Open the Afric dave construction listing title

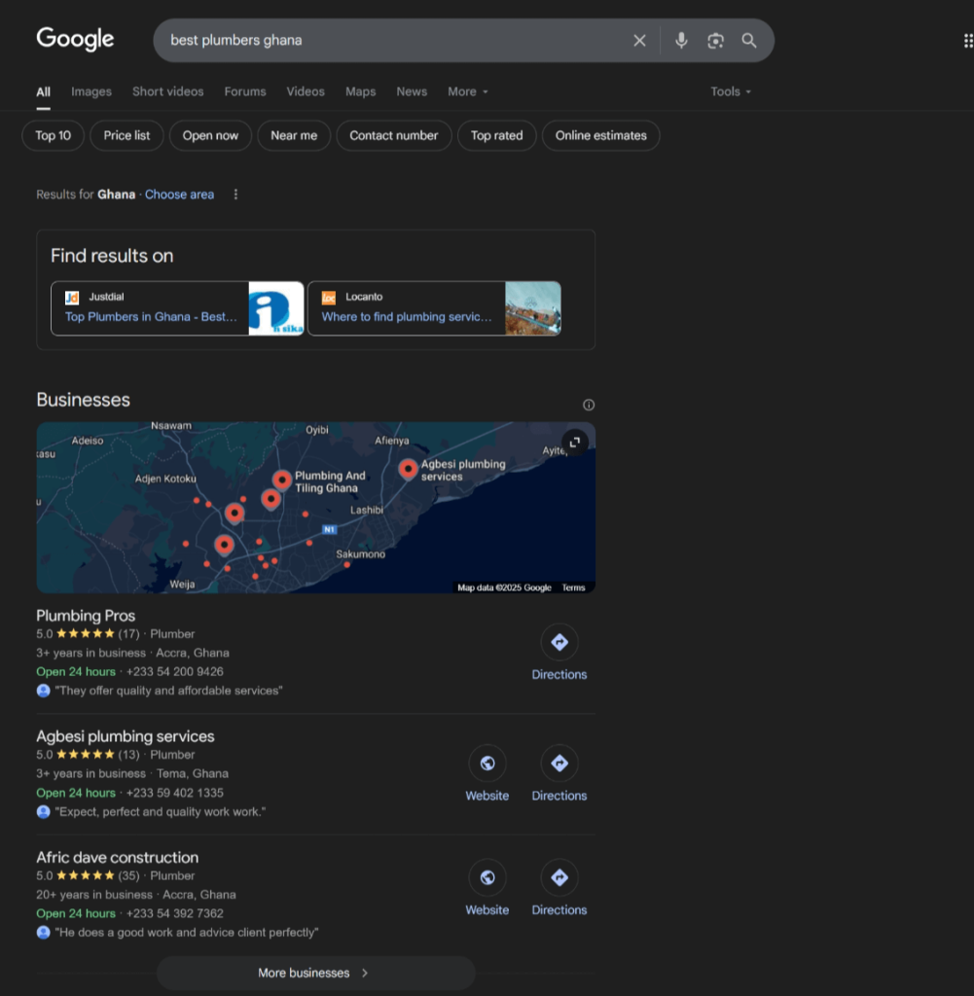(x=118, y=857)
